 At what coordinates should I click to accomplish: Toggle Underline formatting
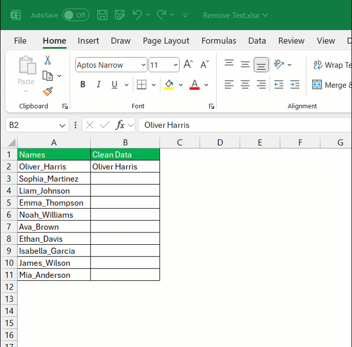114,84
